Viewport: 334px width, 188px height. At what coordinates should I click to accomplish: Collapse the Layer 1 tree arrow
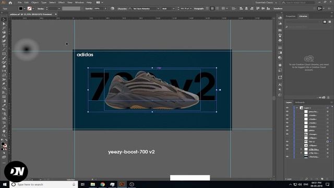[297, 108]
